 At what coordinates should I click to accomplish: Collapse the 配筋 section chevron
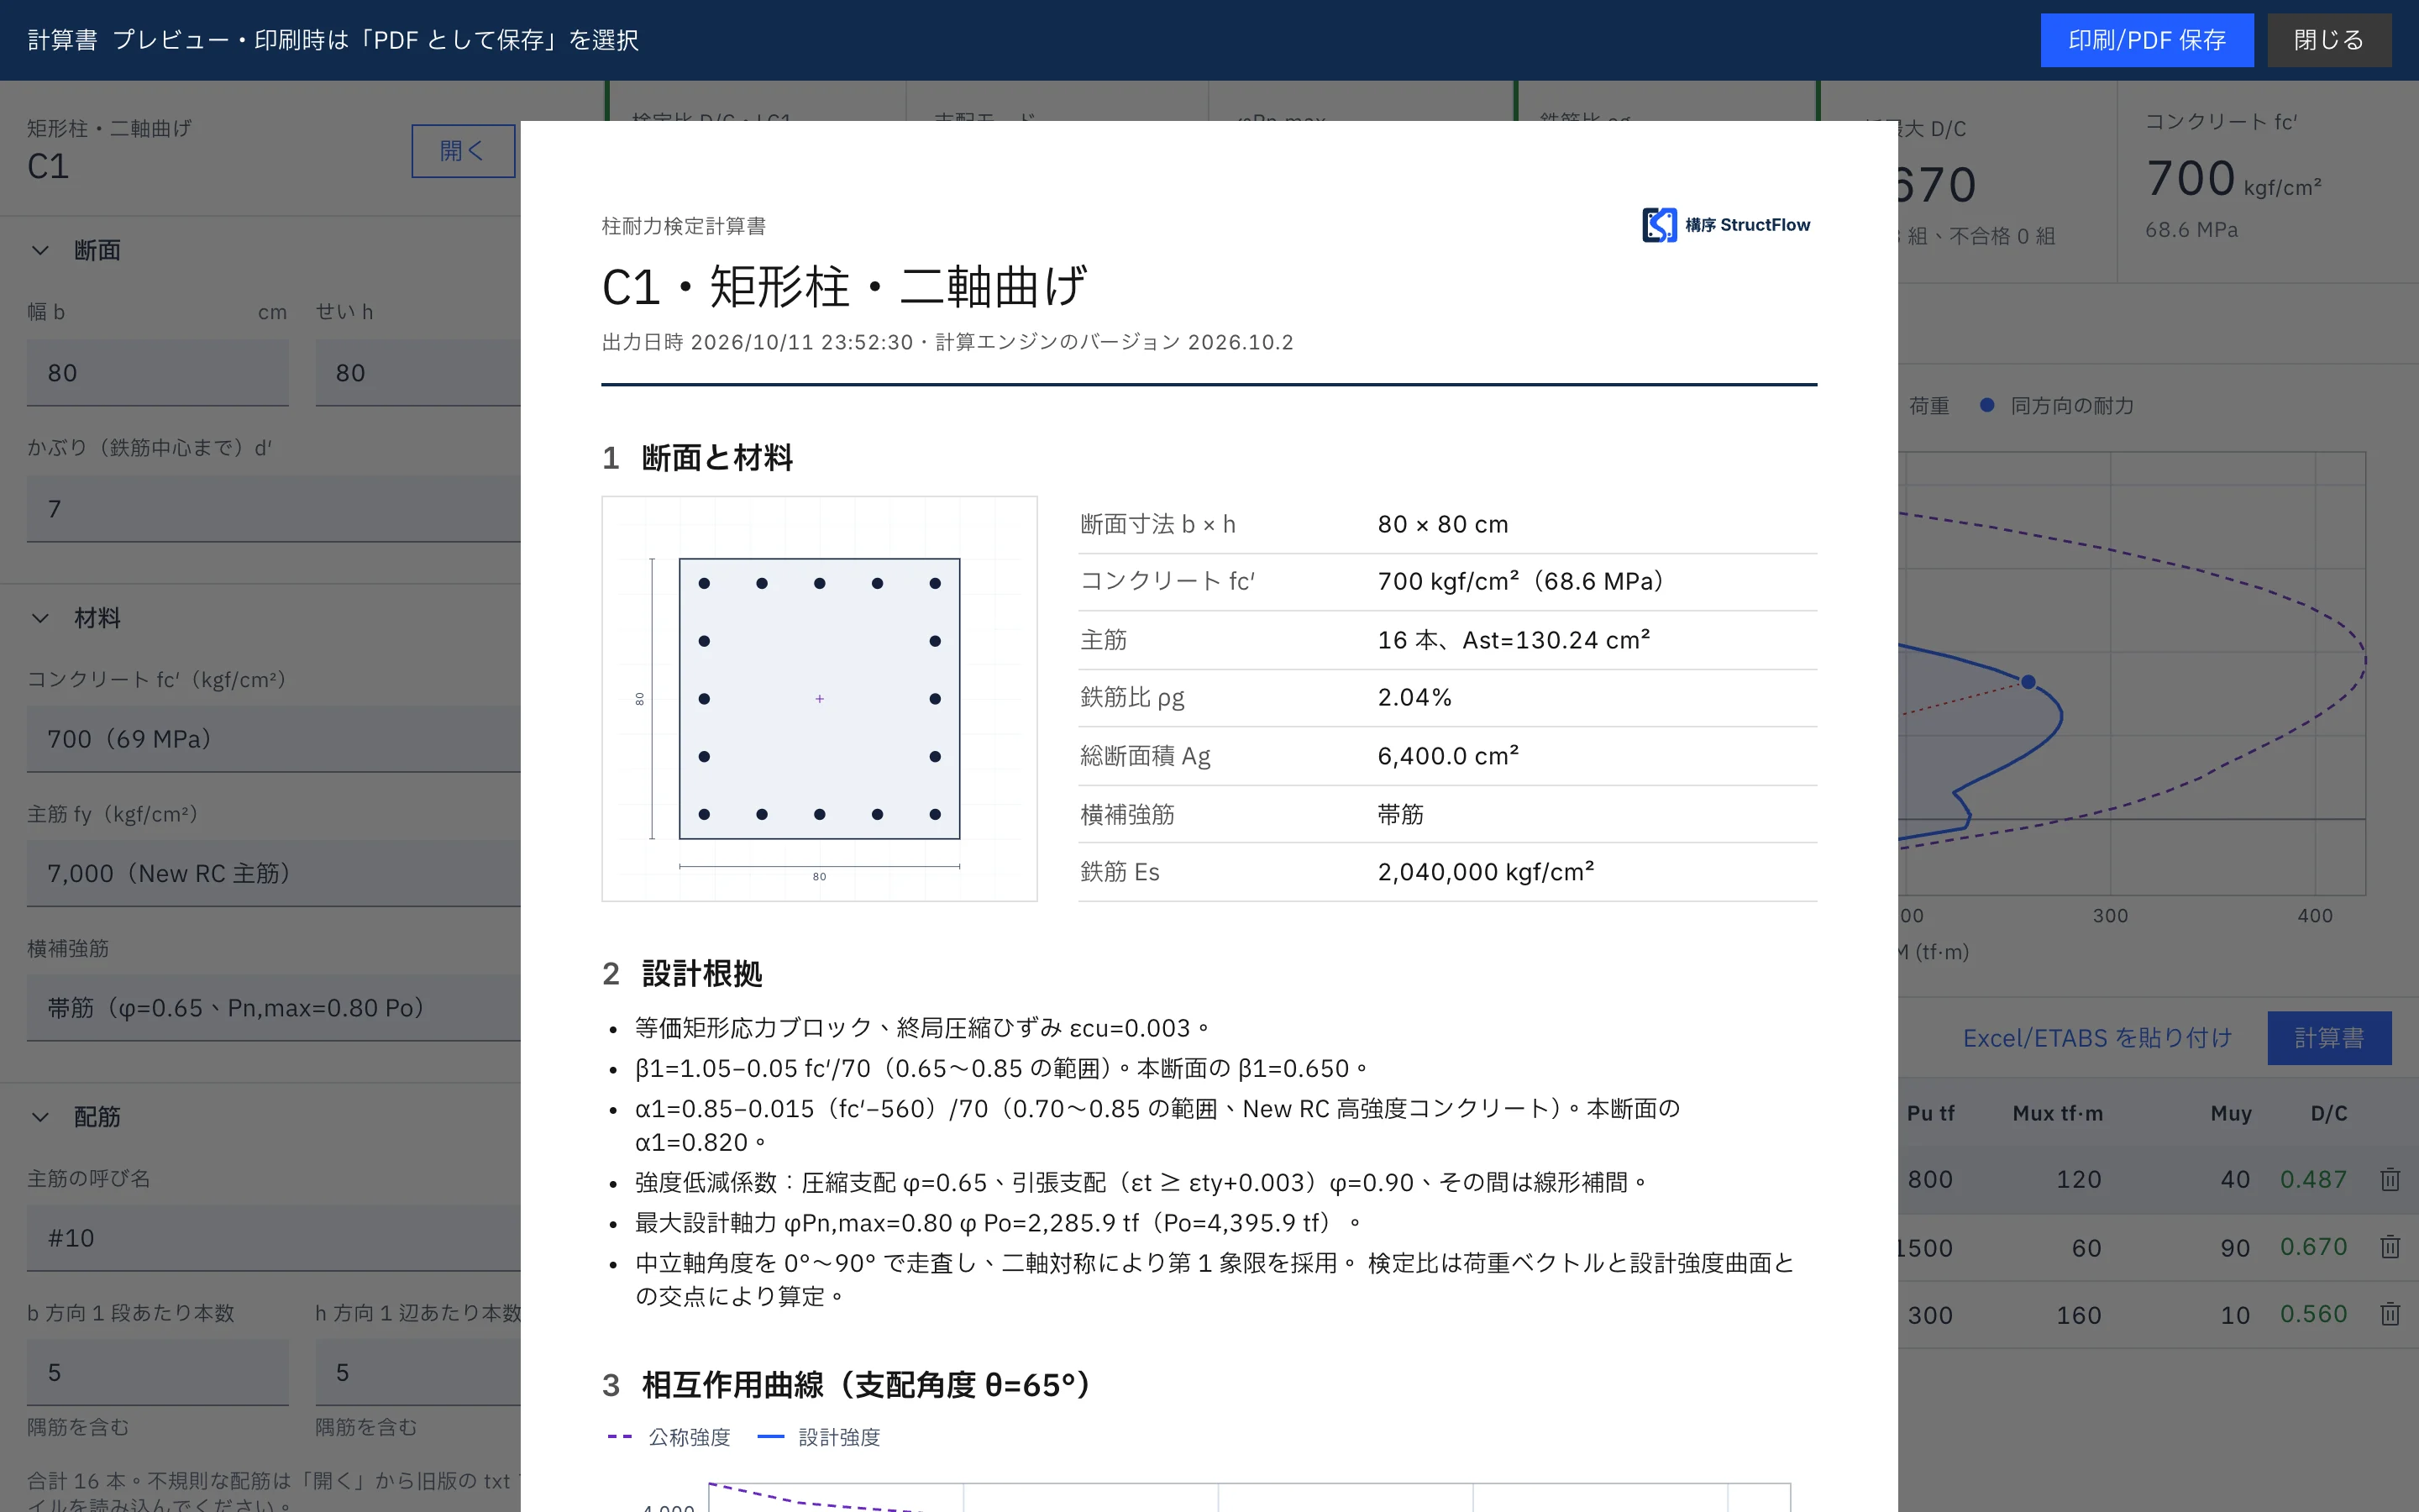point(40,1117)
